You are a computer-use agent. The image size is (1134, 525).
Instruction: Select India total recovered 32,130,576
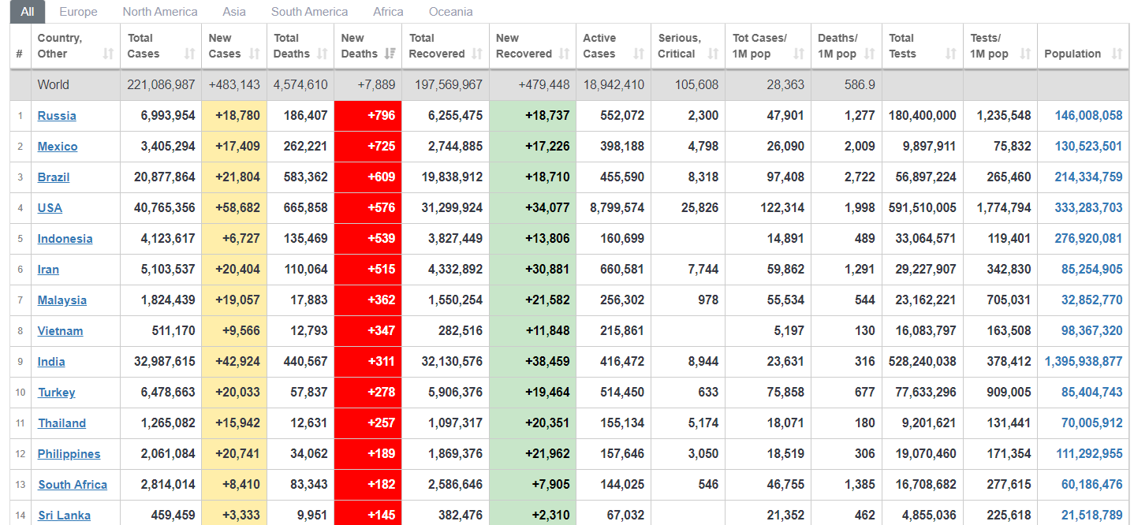pyautogui.click(x=452, y=362)
